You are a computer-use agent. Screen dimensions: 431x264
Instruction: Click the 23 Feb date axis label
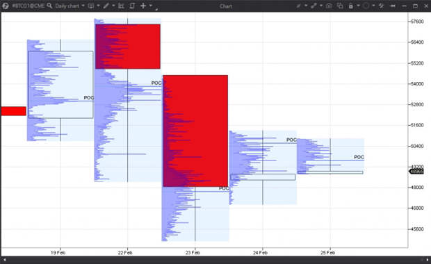(x=193, y=252)
